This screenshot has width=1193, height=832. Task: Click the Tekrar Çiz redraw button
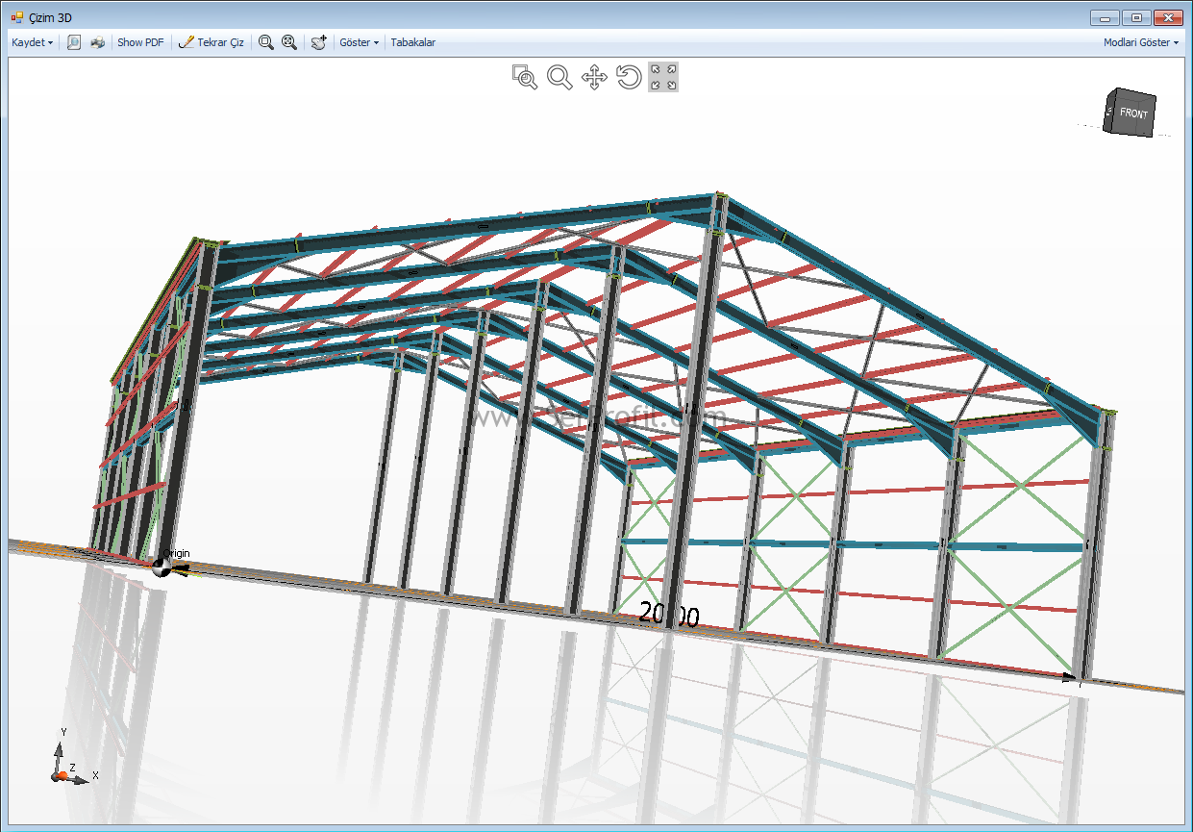(211, 42)
